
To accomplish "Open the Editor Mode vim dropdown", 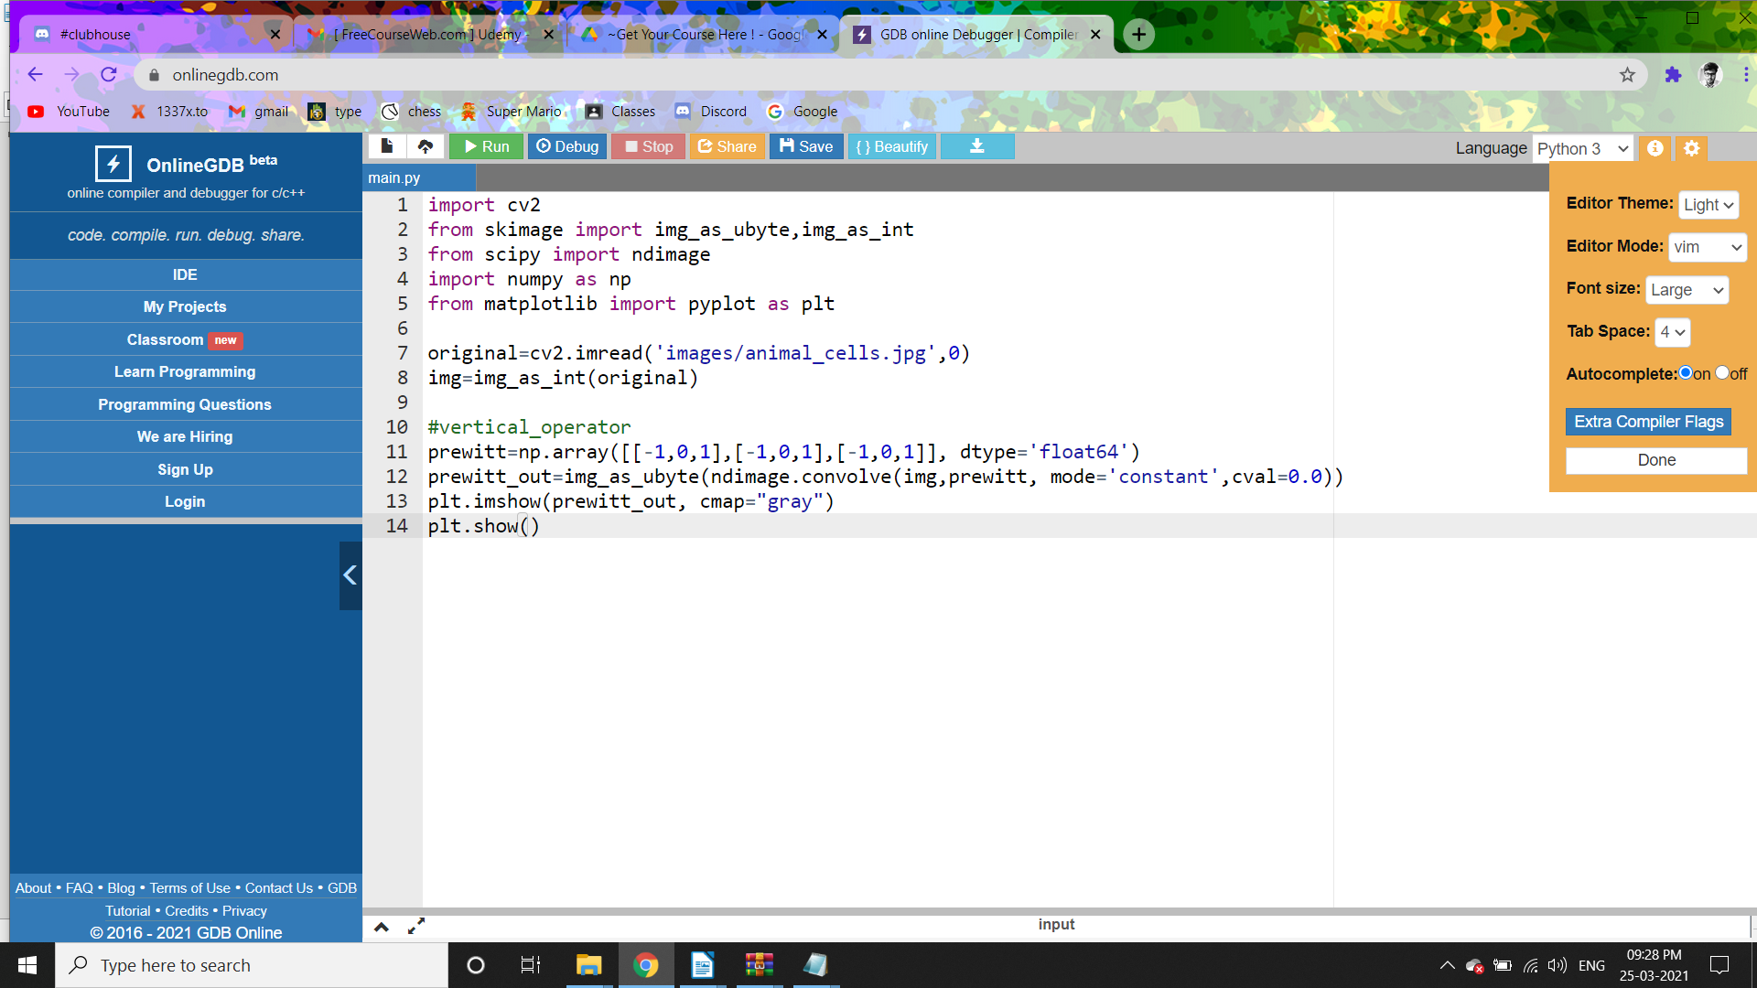I will (x=1707, y=247).
